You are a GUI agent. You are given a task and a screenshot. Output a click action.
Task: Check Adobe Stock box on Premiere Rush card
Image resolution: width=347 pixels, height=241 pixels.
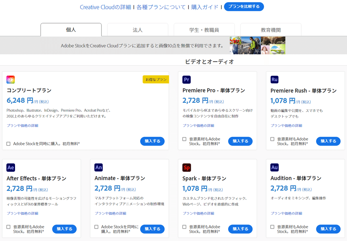click(272, 139)
